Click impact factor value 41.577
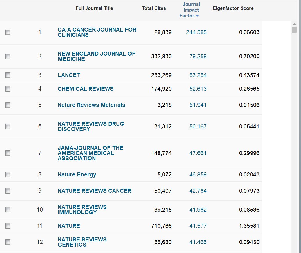Image resolution: width=301 pixels, height=253 pixels. [198, 226]
